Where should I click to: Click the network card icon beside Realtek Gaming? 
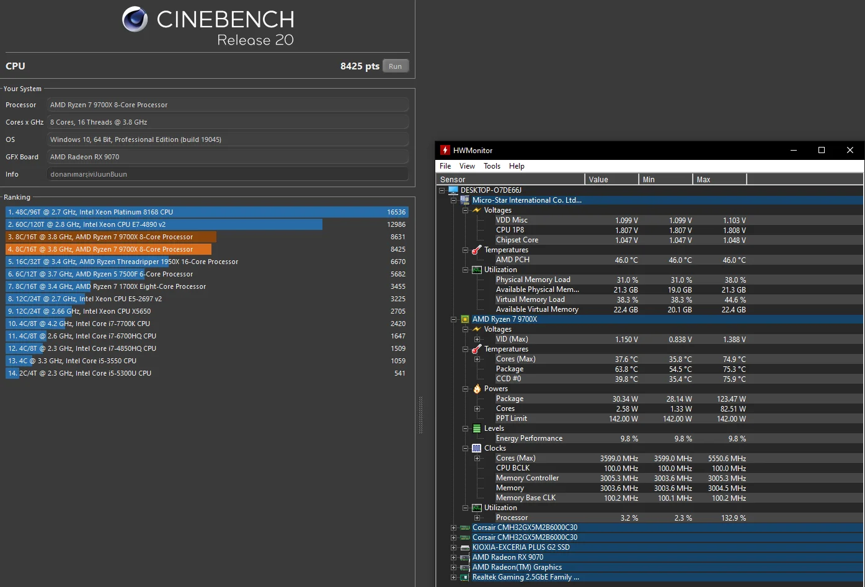pos(465,577)
